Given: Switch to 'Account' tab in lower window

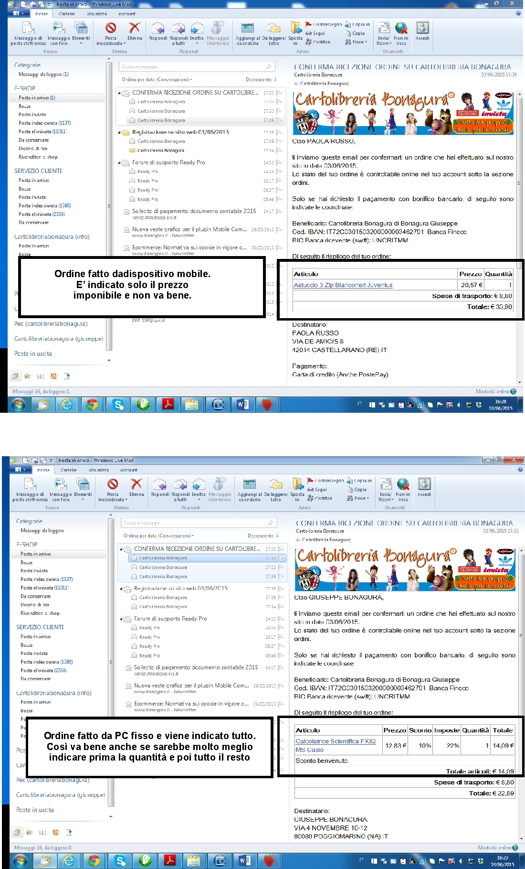Looking at the screenshot, I should click(x=129, y=470).
